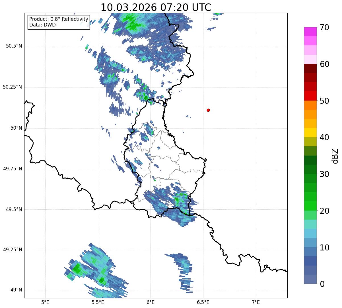The width and height of the screenshot is (342, 308).
Task: Click the 7°E longitude label
Action: point(256,302)
